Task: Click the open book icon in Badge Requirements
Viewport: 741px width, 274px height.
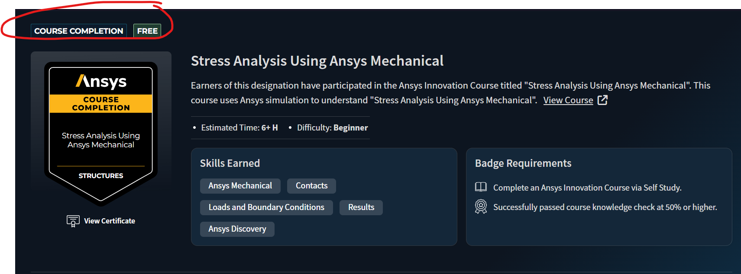Action: 481,187
